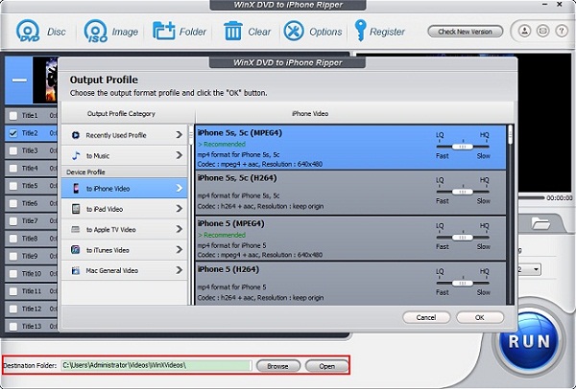This screenshot has height=389, width=576.
Task: Open the help question mark icon
Action: pos(562,32)
